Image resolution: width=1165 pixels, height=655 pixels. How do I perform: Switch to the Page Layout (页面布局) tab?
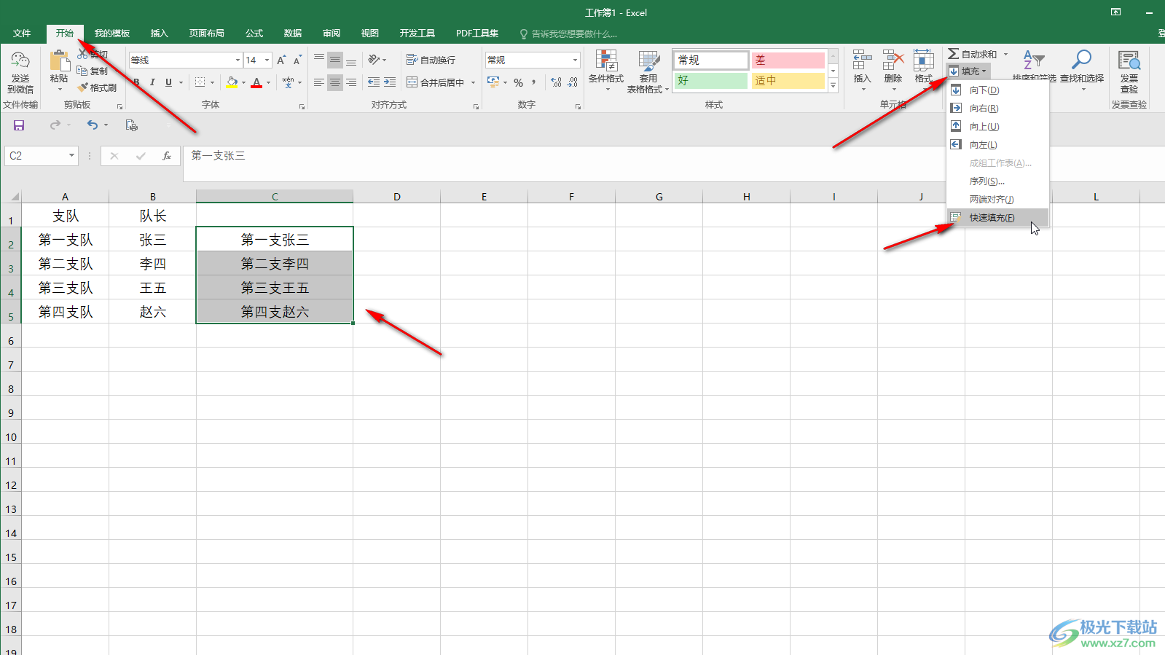[x=207, y=34]
